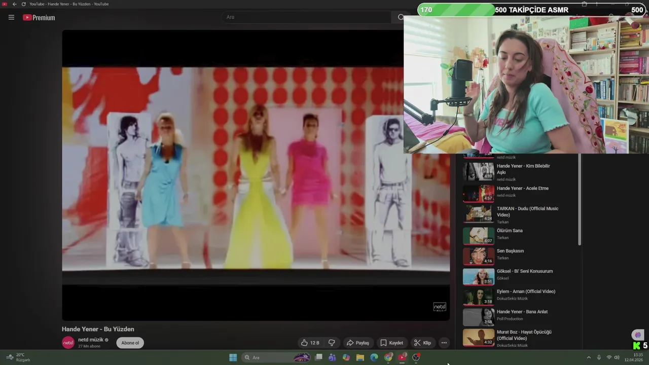Launch Microsoft Teams from the taskbar
Image resolution: width=649 pixels, height=365 pixels.
coord(332,357)
